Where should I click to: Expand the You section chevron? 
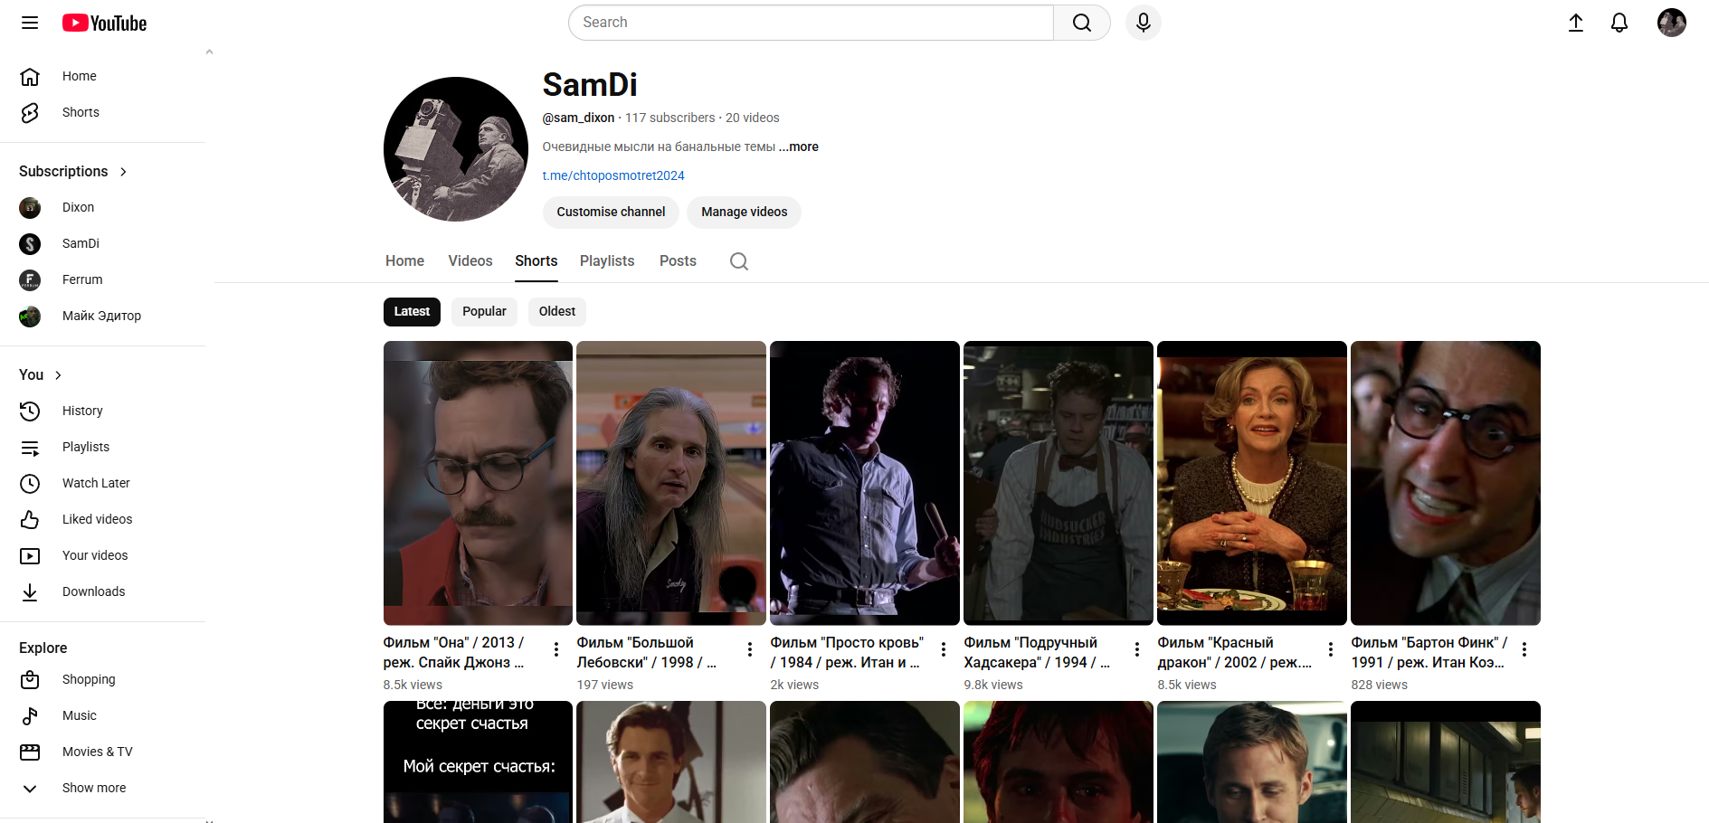[x=58, y=375]
